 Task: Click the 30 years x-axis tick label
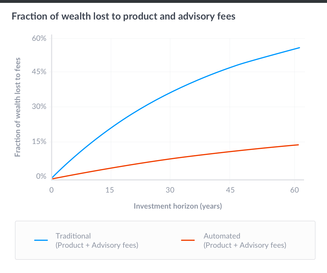(170, 190)
